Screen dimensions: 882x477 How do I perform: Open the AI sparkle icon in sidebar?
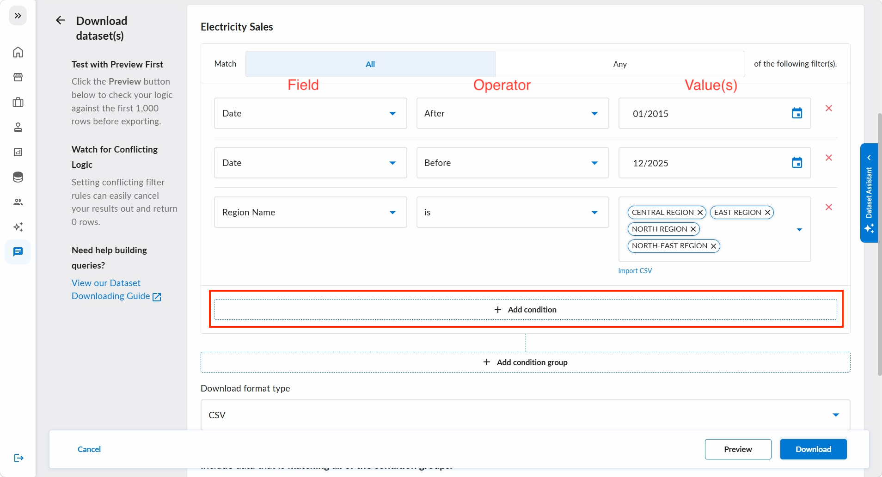18,227
